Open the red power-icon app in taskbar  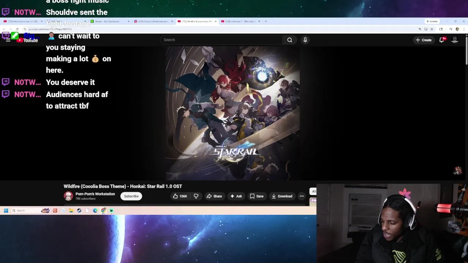(55, 210)
